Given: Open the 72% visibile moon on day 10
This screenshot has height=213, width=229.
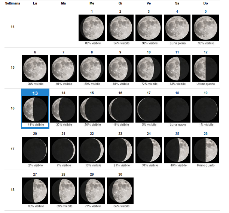Looking at the screenshot, I should tap(149, 69).
